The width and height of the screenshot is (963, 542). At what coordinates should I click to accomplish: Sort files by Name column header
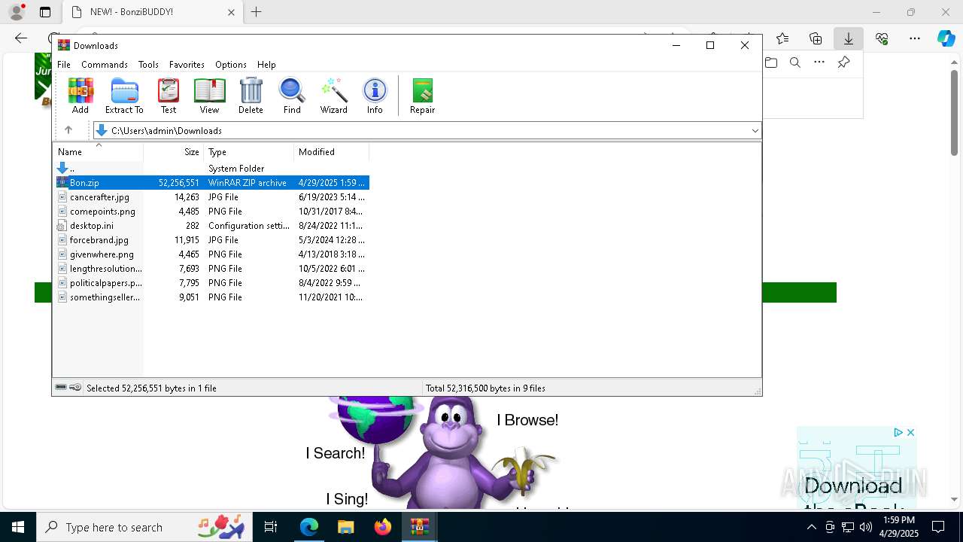(98, 152)
